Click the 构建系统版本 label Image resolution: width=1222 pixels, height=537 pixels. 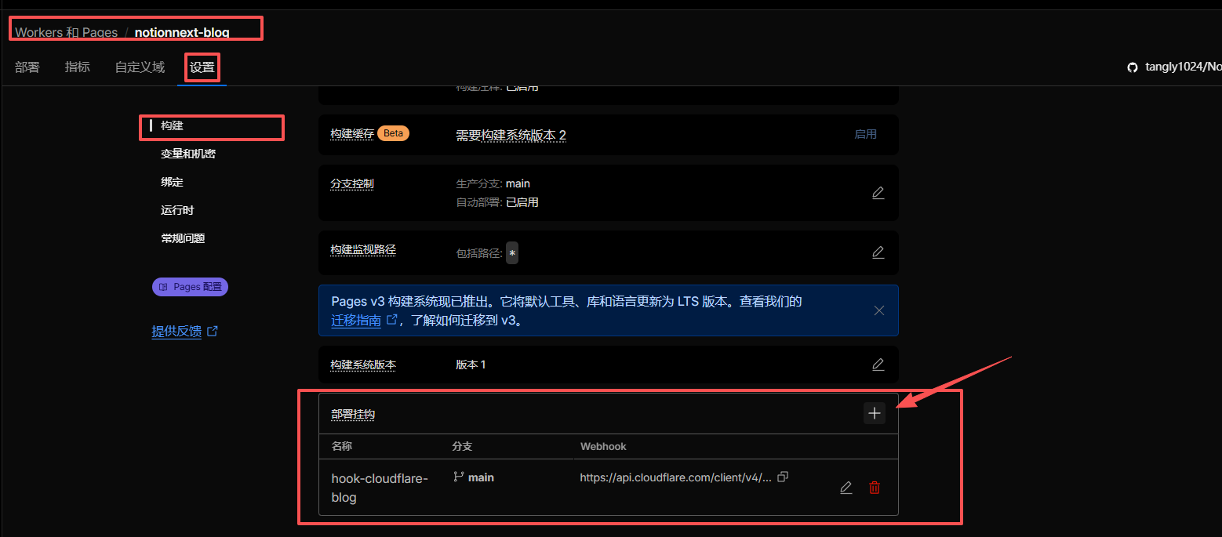363,365
